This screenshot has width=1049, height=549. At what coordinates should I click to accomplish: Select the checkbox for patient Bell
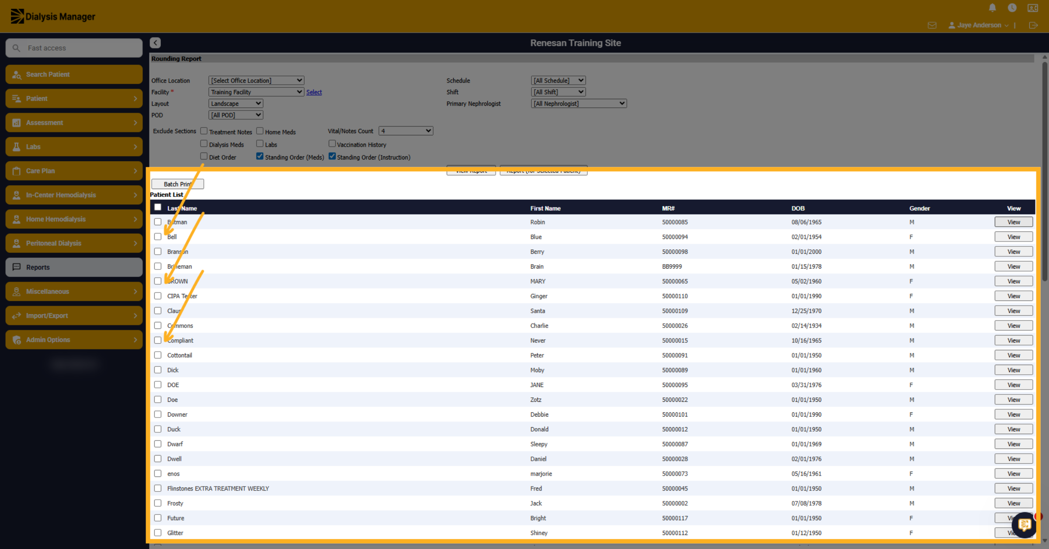pos(158,237)
